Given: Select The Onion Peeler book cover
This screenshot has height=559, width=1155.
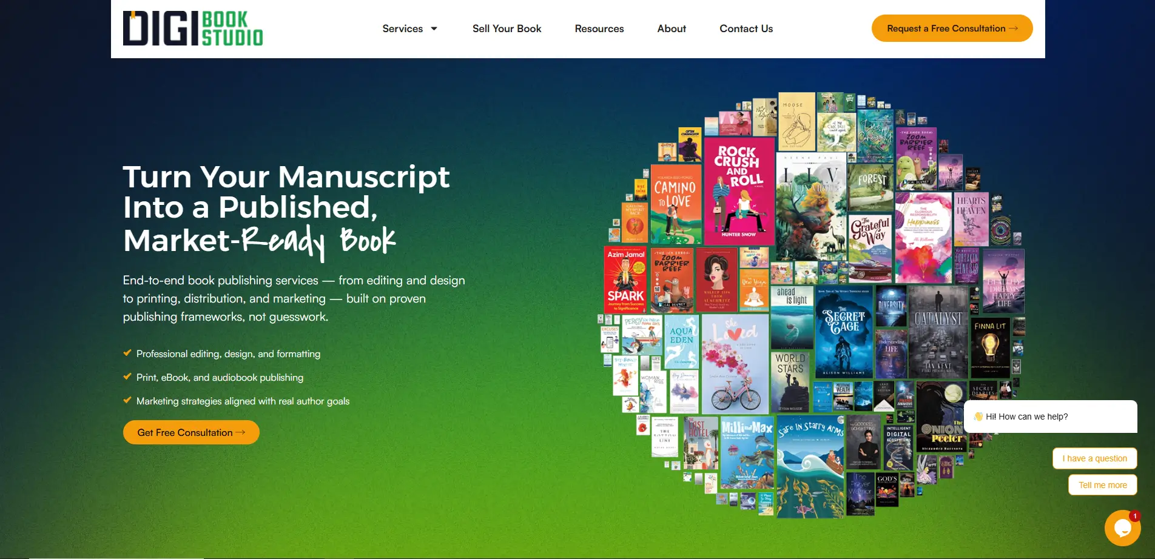Looking at the screenshot, I should (x=942, y=417).
